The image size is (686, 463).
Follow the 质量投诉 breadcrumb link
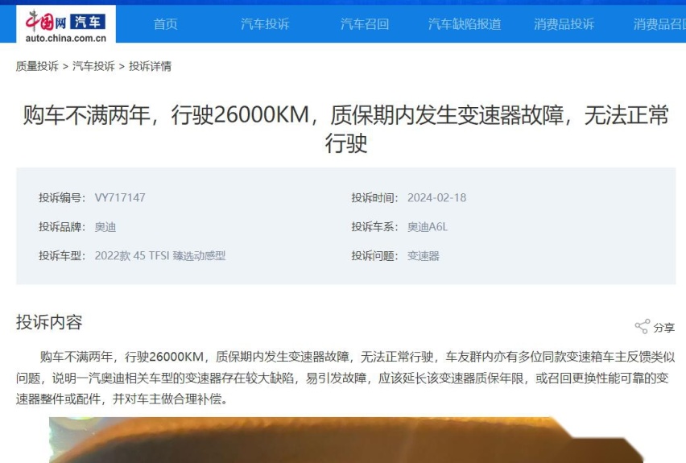(37, 66)
